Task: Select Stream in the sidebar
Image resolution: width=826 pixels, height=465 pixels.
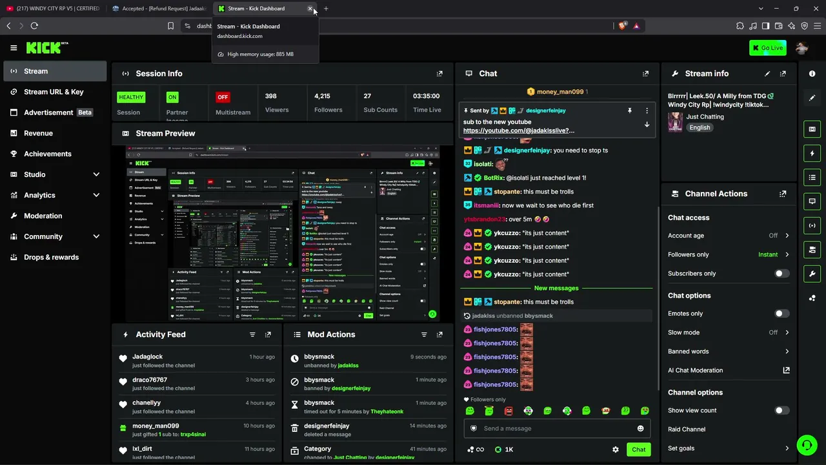Action: click(x=55, y=71)
